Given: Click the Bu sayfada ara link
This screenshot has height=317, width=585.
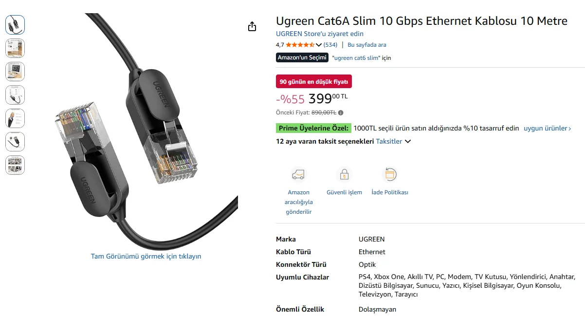Looking at the screenshot, I should (367, 45).
